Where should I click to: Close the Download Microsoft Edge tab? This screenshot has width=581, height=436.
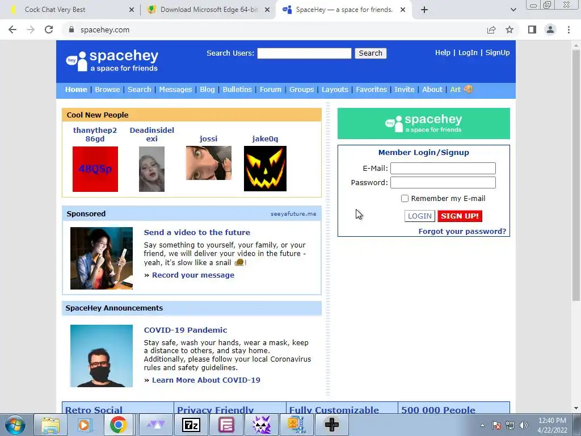(267, 10)
